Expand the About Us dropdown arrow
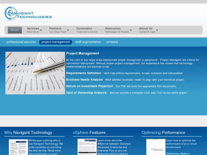This screenshot has height=155, width=207. (157, 30)
